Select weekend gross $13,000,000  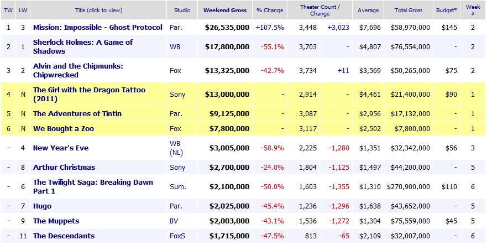[x=227, y=94]
